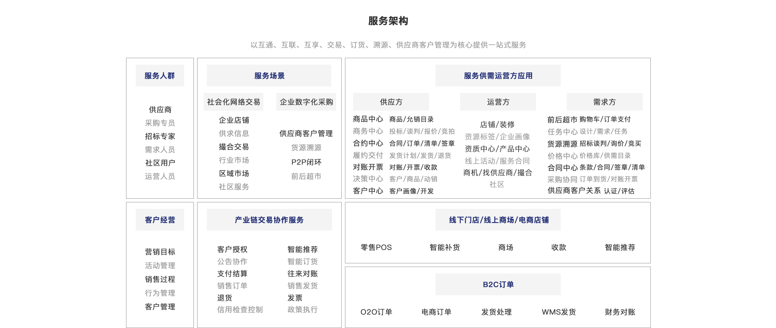This screenshot has height=328, width=776.
Task: Select the 运营人员 entry
Action: (x=160, y=176)
